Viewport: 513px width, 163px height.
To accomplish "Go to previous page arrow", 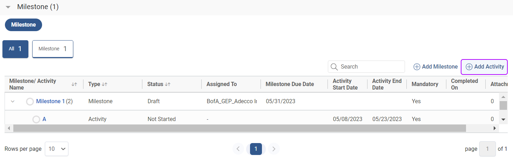I will click(238, 149).
